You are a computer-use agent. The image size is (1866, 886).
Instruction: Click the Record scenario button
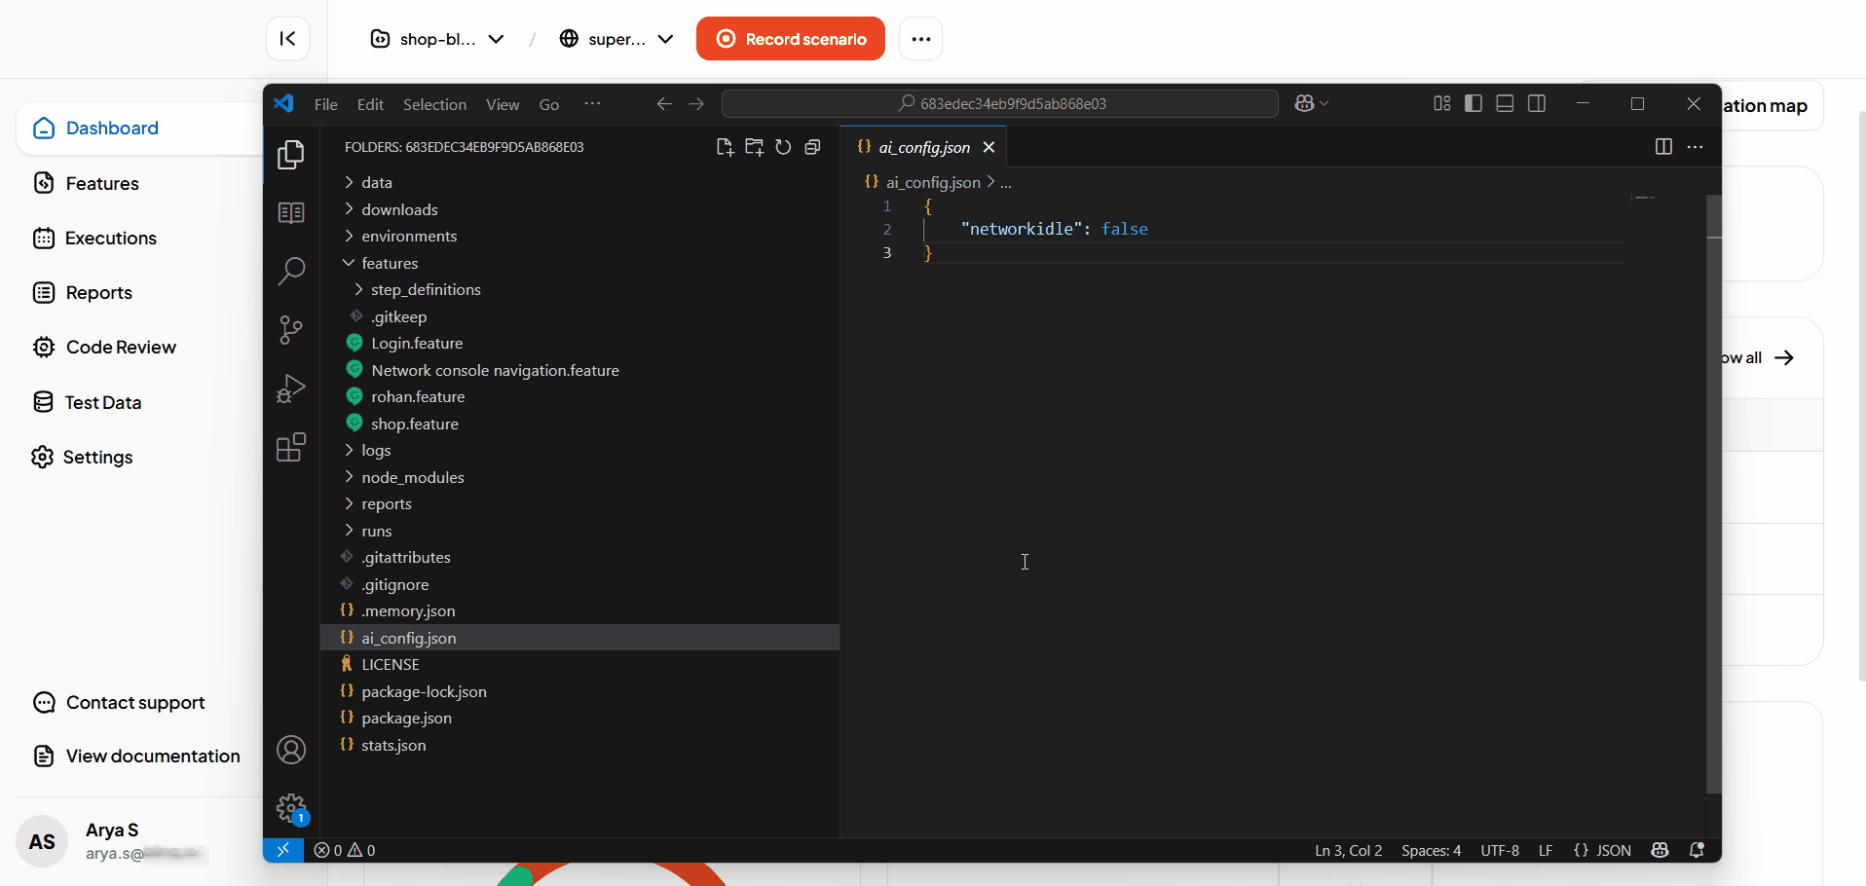(791, 39)
